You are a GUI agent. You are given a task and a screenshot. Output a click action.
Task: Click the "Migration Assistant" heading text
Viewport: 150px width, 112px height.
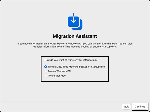pyautogui.click(x=75, y=36)
